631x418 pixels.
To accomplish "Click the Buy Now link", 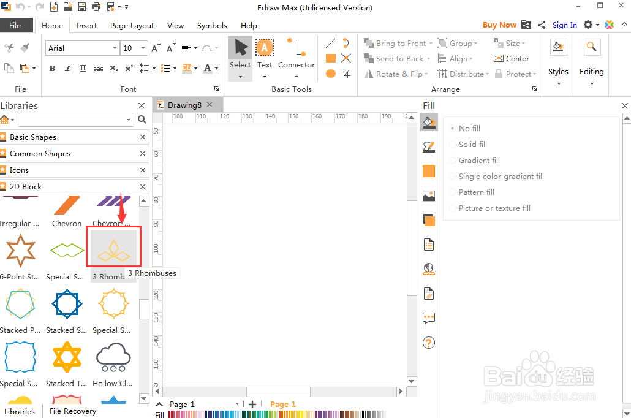I will tap(499, 25).
